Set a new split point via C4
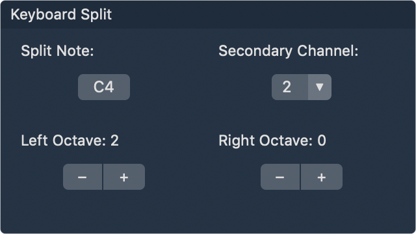The image size is (416, 234). [x=104, y=87]
